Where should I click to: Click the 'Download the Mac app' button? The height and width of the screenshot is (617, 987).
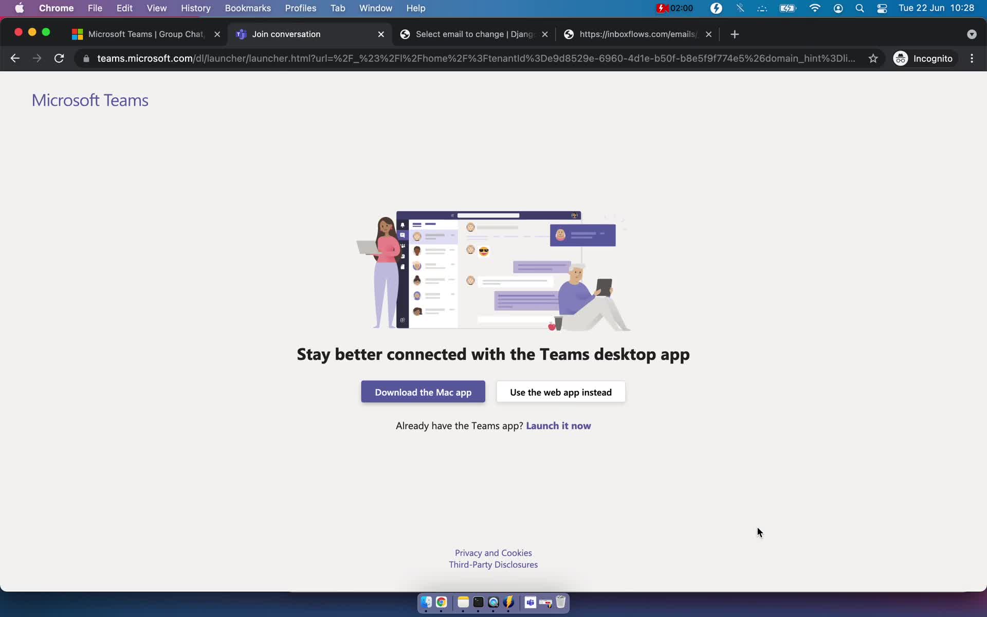[x=423, y=392]
